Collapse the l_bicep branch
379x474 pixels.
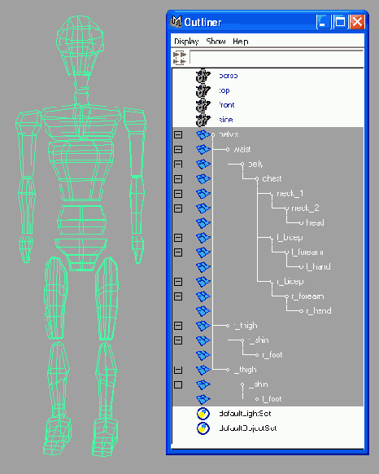(x=178, y=238)
